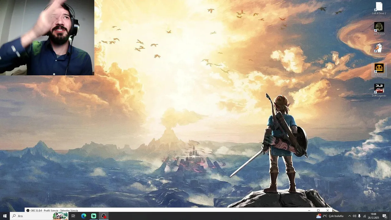Select the Goose Goose Duck desktop icon

coord(379,51)
